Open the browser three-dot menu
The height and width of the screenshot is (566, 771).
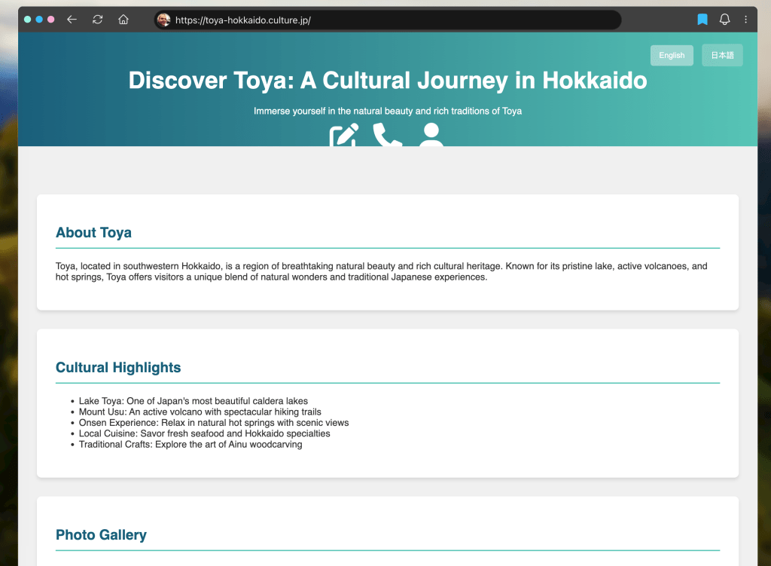(745, 20)
